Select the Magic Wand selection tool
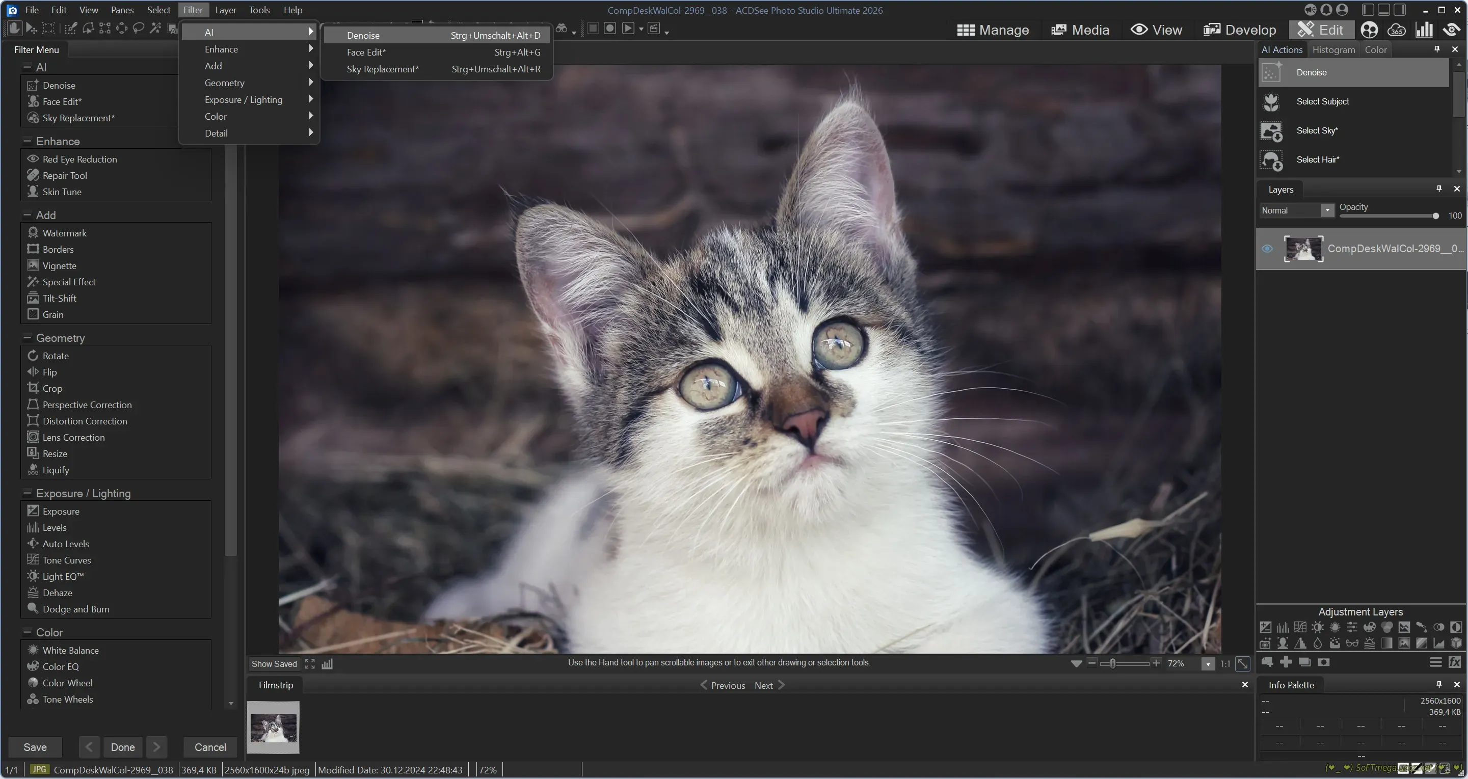The width and height of the screenshot is (1468, 779). point(155,29)
